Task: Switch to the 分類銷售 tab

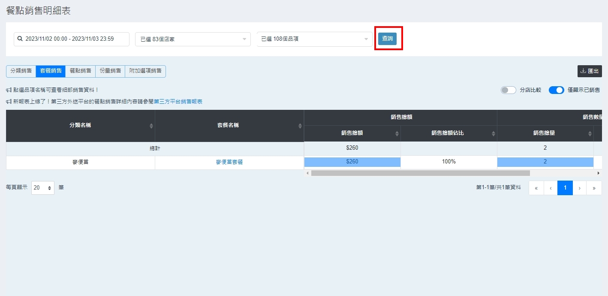Action: point(21,71)
